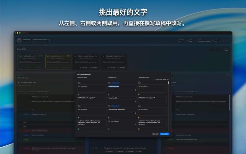The height and width of the screenshot is (154, 246).
Task: Click the "the row structure" text field
Action: click(x=122, y=121)
